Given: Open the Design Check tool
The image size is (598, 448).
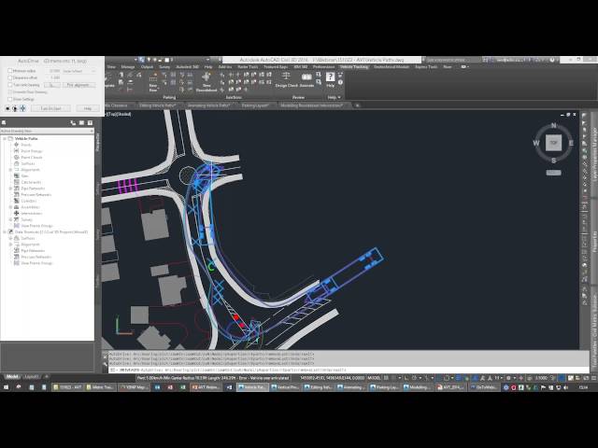Looking at the screenshot, I should click(x=287, y=80).
